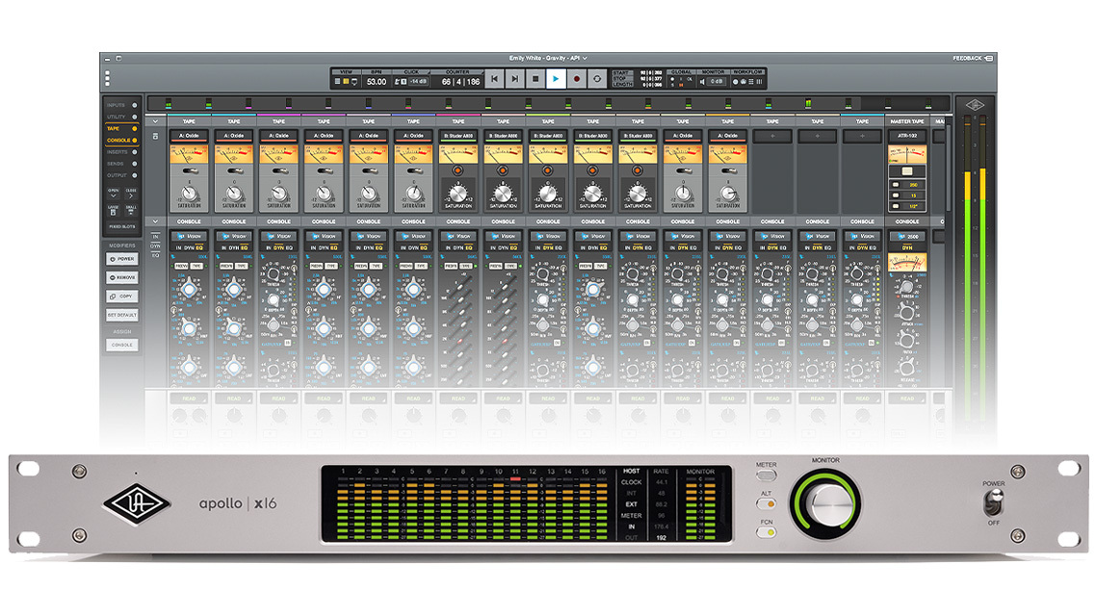The image size is (1096, 616).
Task: Click first Studer A800 SATURATION knob
Action: pos(457,192)
